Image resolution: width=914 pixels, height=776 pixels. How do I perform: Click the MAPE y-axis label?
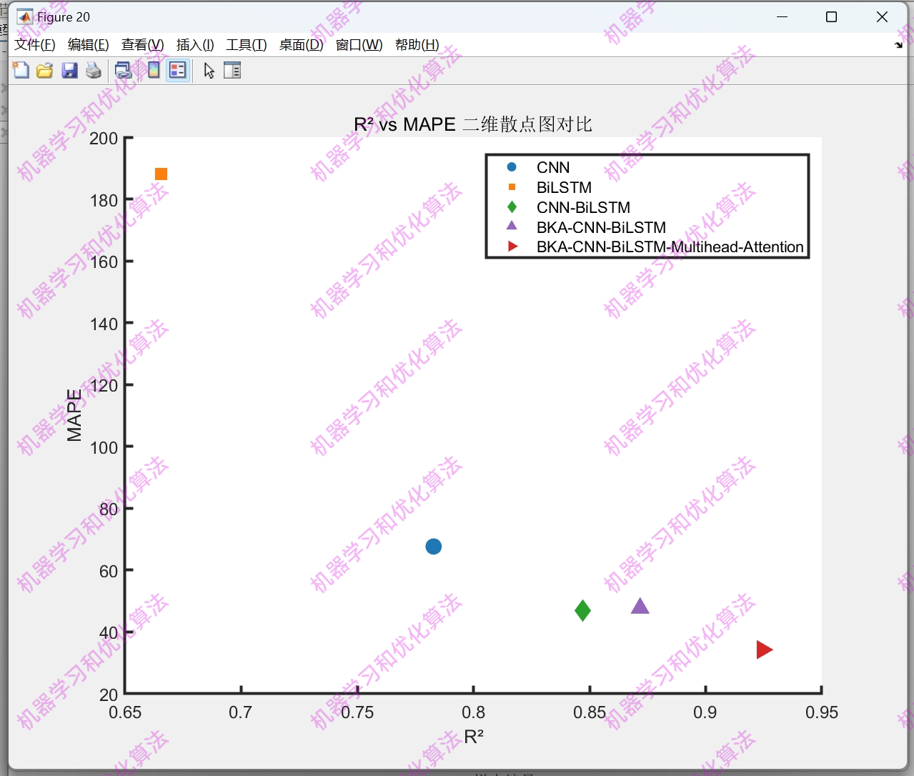[74, 415]
